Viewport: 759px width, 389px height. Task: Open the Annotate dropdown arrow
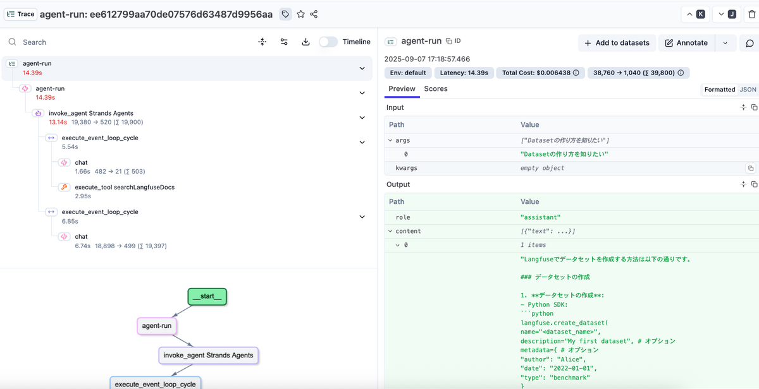pyautogui.click(x=725, y=43)
